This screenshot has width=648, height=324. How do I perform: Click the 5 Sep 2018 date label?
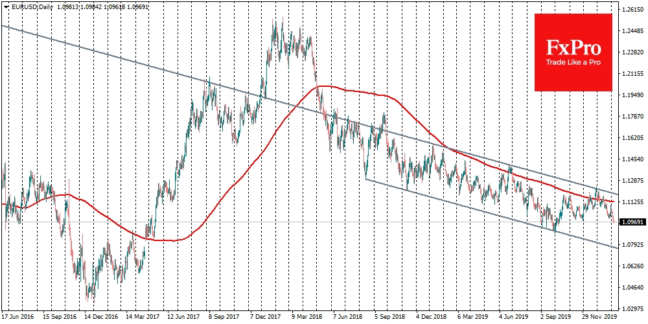pos(391,317)
